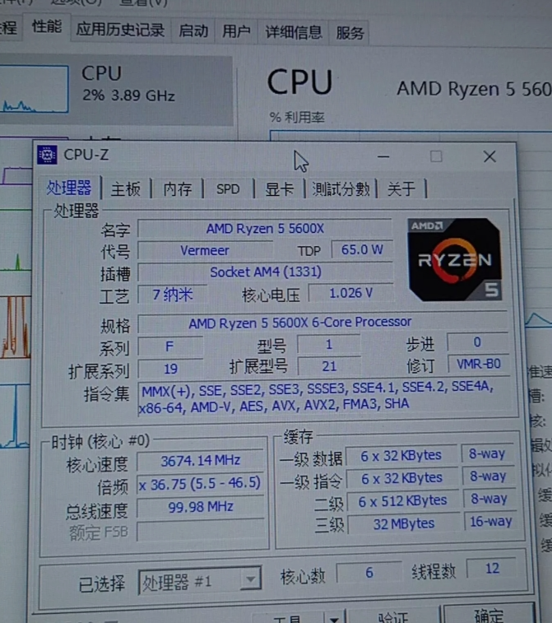Select the CPU 2% 3.89 GHz sidebar item
The image size is (552, 623).
coord(115,91)
